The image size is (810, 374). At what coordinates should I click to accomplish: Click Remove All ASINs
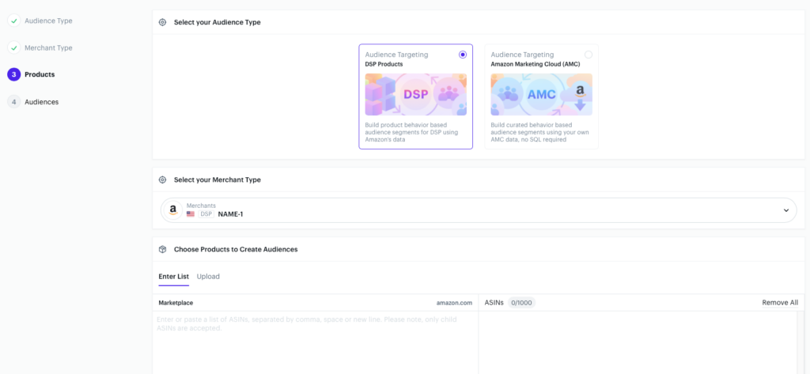pyautogui.click(x=780, y=303)
